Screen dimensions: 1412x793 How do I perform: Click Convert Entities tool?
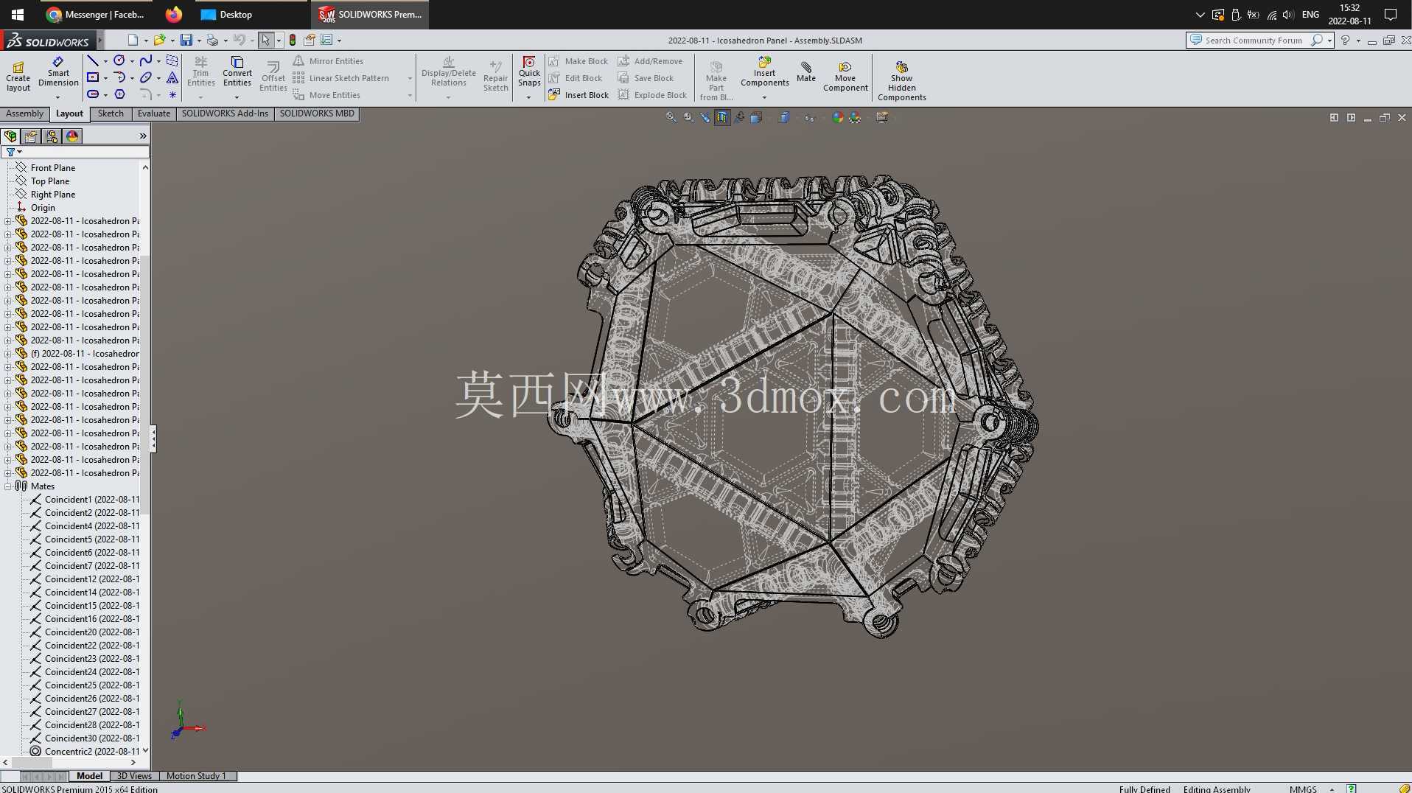[x=237, y=71]
